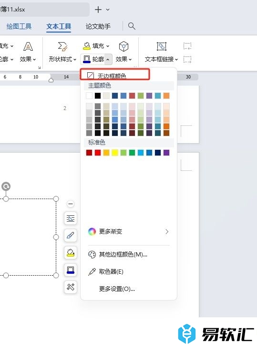This screenshot has height=346, width=257.
Task: Click the format painter floating brush icon
Action: 71,235
